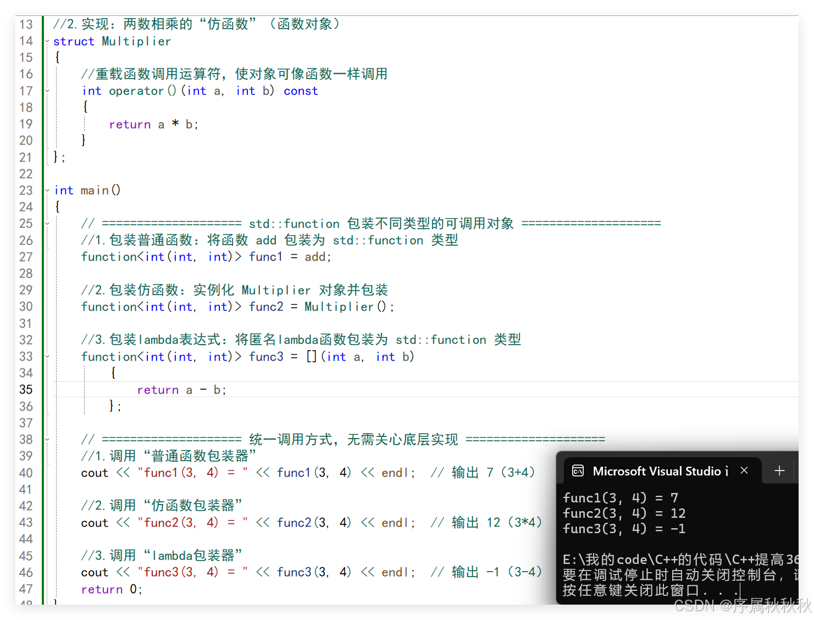Click the highlighted return a - b line
This screenshot has width=814, height=620.
coord(181,389)
